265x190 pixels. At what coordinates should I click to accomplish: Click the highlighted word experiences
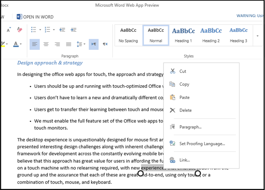click(x=152, y=168)
